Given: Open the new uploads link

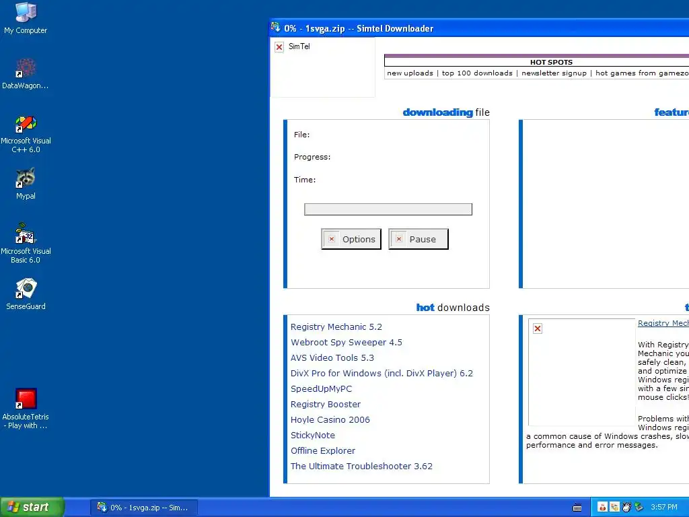Looking at the screenshot, I should 410,73.
